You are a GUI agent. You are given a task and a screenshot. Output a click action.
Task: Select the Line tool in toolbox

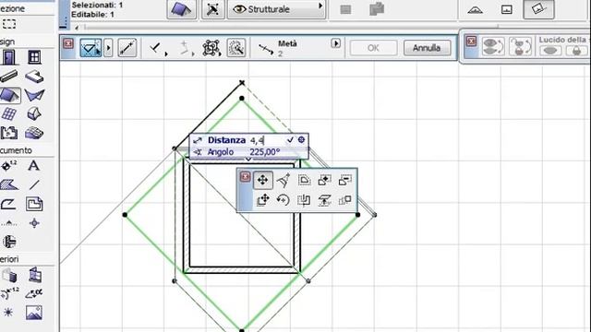point(34,184)
